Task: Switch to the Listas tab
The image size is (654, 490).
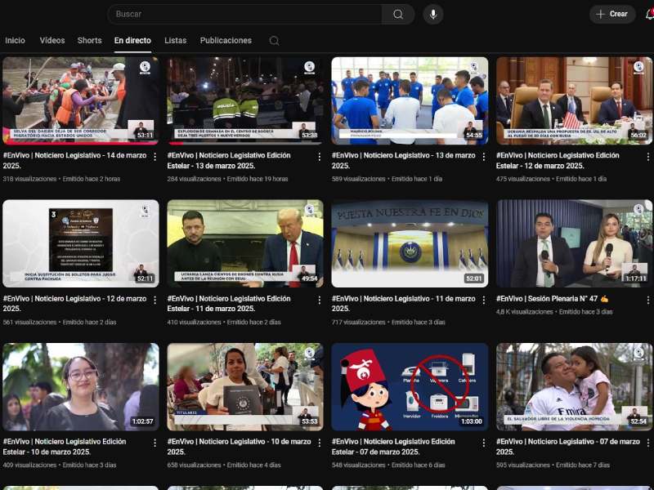Action: click(x=175, y=41)
